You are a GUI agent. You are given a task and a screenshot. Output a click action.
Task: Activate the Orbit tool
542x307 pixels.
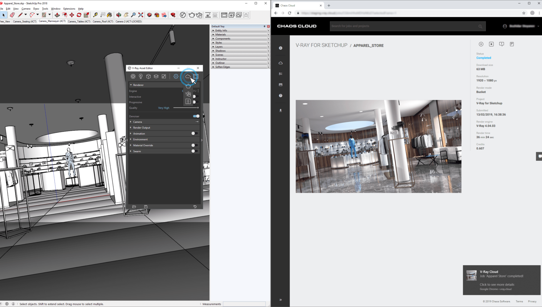point(119,15)
